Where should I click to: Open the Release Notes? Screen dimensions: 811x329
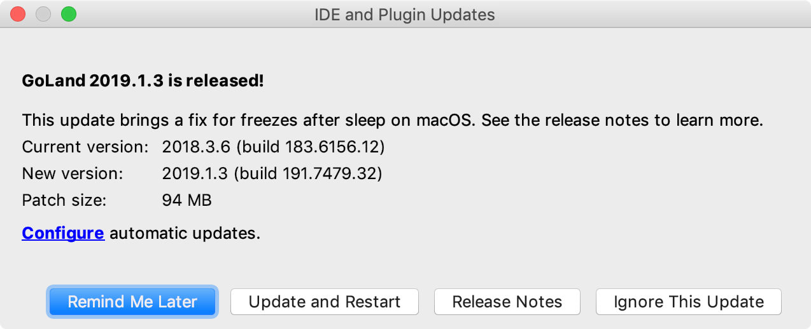pos(507,302)
